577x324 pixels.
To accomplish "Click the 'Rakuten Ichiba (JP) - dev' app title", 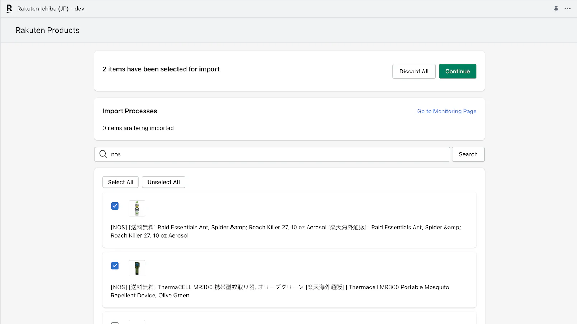I will (51, 9).
